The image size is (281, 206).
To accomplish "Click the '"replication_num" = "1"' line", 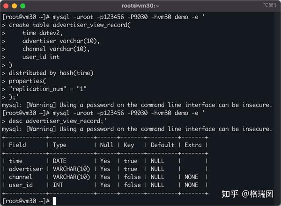I will click(x=48, y=89).
